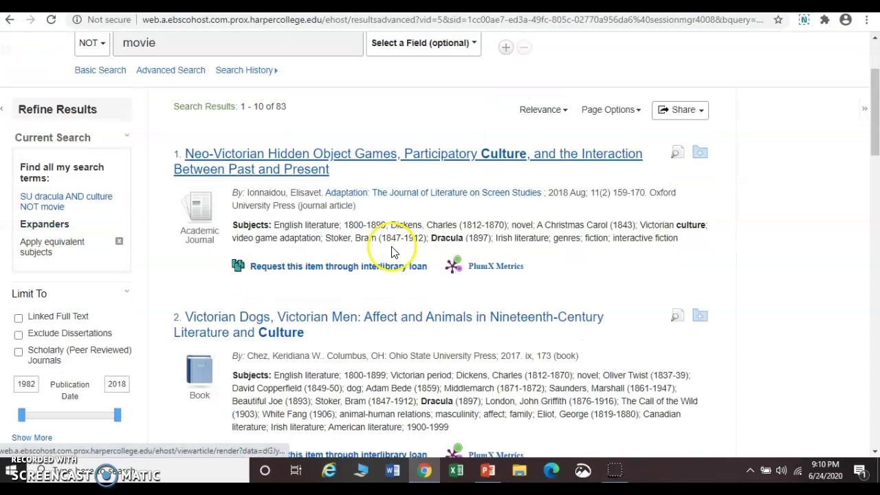Screen dimensions: 880x495
Task: Enable the Linked Full Text checkbox
Action: pos(19,318)
